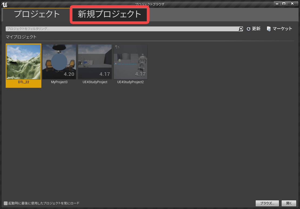The width and height of the screenshot is (300, 209).
Task: Click the DTL_22 project name label
Action: coord(24,82)
